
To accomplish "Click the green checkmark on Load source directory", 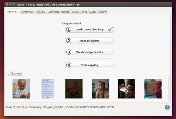I will click(110, 29).
